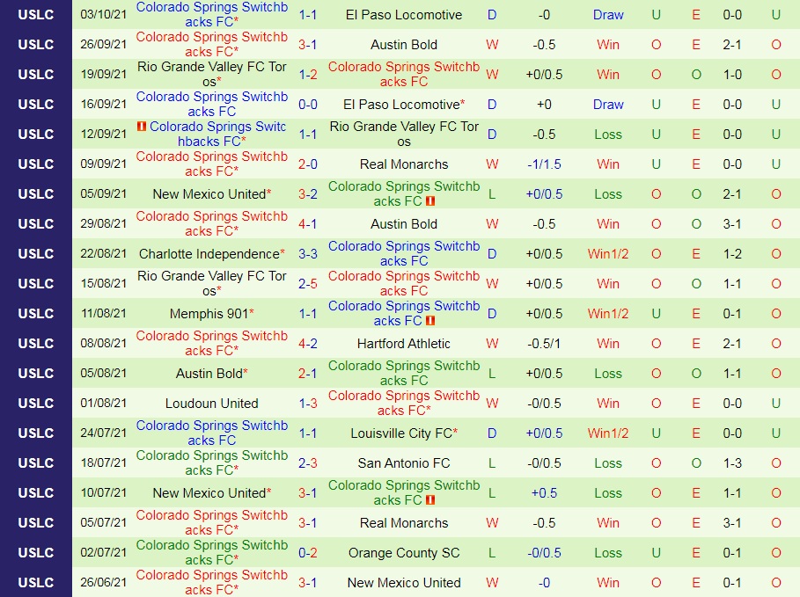Click the 3-2 score of 05/09/21 match
Image resolution: width=800 pixels, height=597 pixels.
(x=308, y=194)
